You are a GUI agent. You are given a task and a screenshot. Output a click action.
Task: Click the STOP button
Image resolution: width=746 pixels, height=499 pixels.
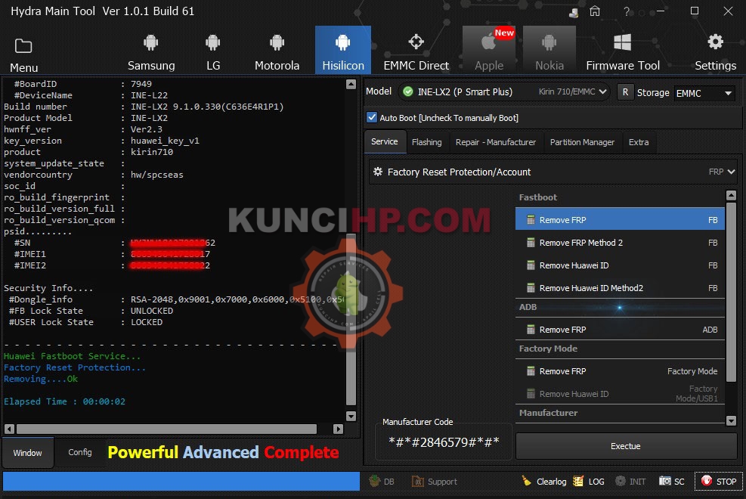tap(718, 482)
